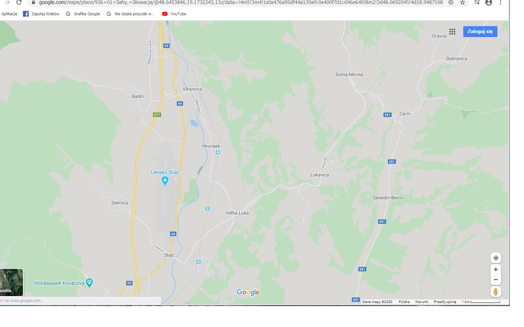The image size is (524, 327).
Task: Open Holidaypark Kováčová place marker
Action: tap(89, 283)
